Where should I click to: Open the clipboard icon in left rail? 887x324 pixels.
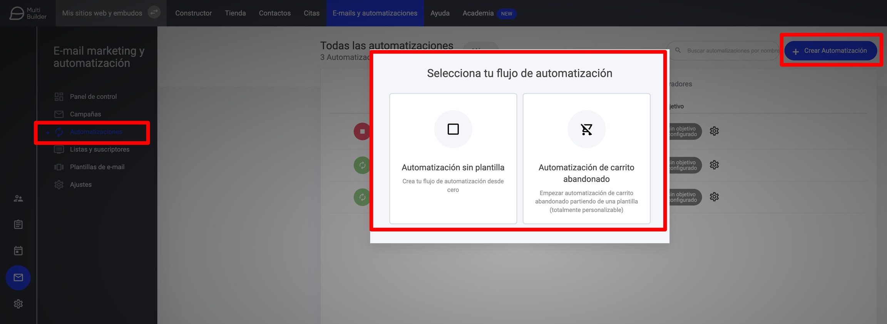(18, 224)
